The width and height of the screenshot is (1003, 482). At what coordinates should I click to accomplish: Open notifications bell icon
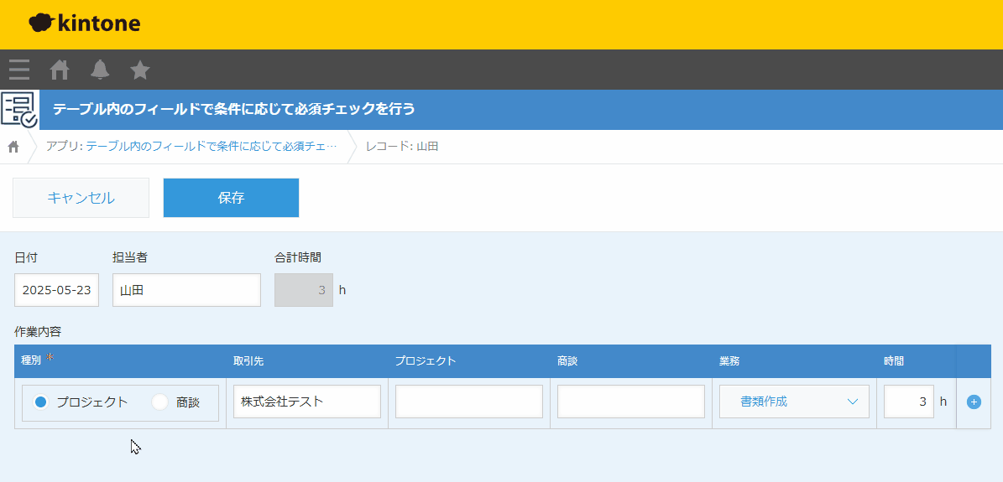[x=100, y=70]
